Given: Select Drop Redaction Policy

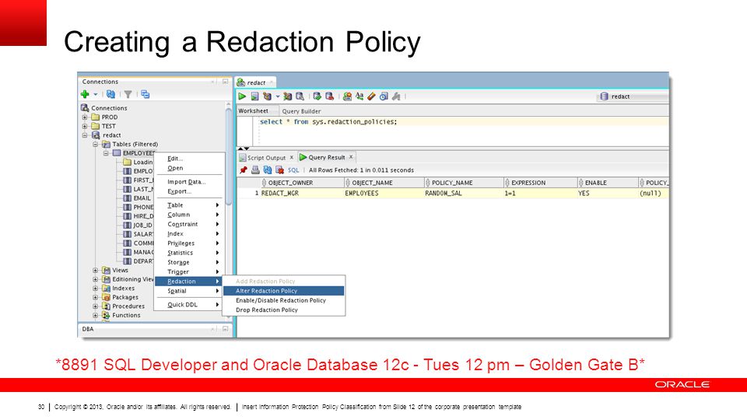Looking at the screenshot, I should pyautogui.click(x=283, y=310).
